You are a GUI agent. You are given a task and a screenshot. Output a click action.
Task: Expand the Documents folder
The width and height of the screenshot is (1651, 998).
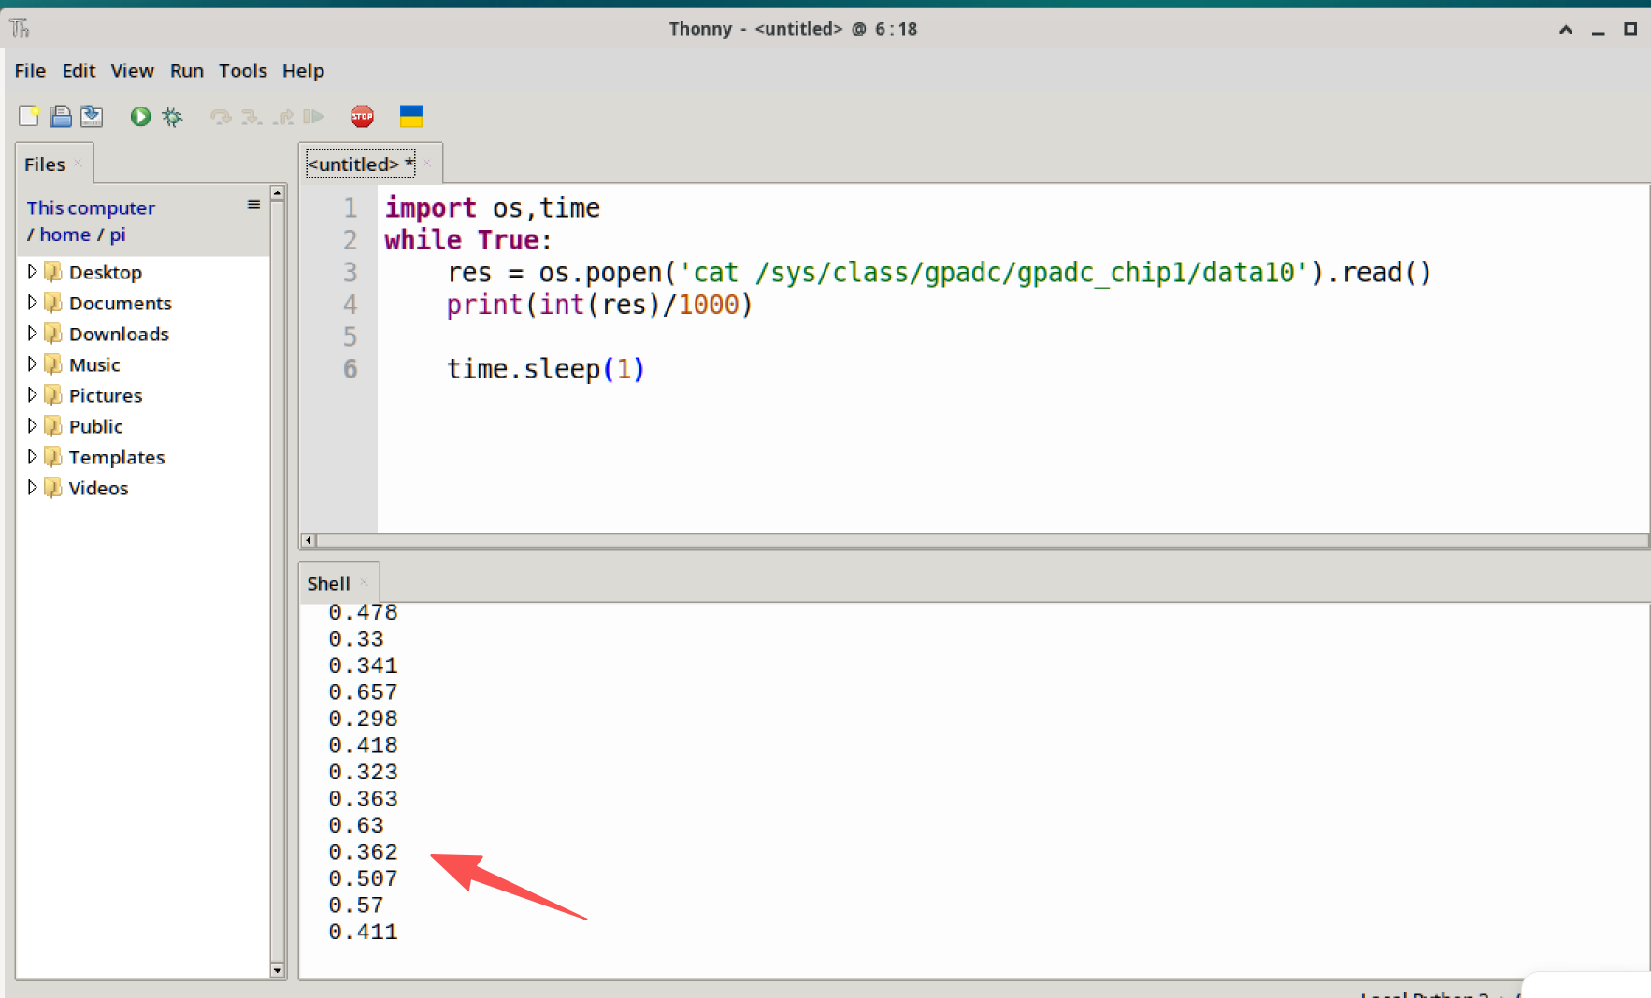coord(32,302)
